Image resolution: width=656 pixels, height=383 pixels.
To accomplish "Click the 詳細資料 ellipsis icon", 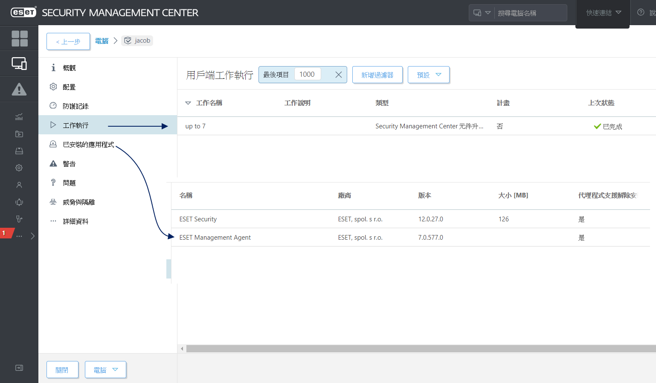I will pyautogui.click(x=53, y=221).
